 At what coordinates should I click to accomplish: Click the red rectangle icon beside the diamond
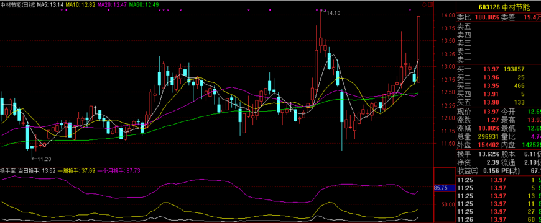[430, 4]
